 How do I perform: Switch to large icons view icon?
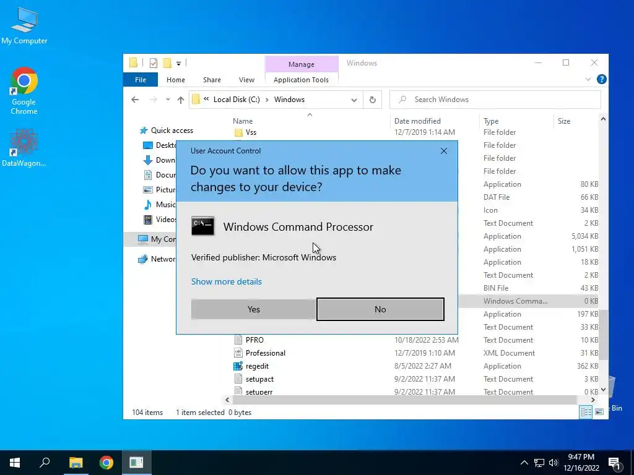[599, 412]
